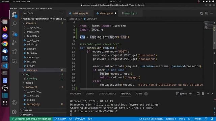
Task: Click LF end of line setting
Action: (189, 119)
